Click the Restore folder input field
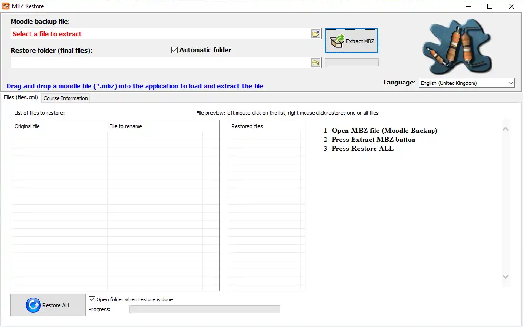Image resolution: width=523 pixels, height=327 pixels. 161,63
